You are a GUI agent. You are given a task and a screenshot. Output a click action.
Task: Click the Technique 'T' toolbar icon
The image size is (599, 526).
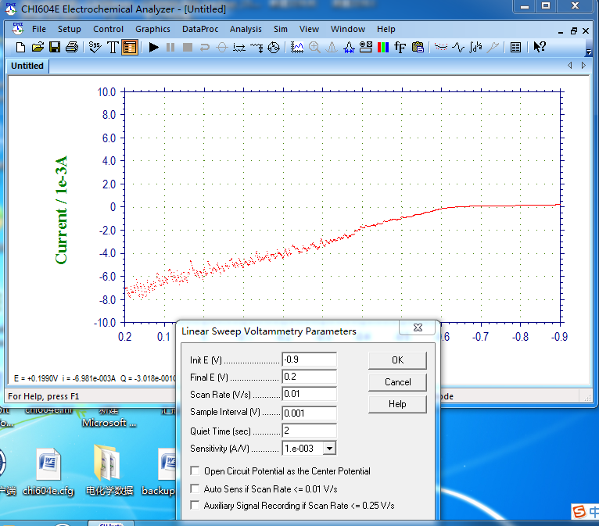tap(113, 48)
